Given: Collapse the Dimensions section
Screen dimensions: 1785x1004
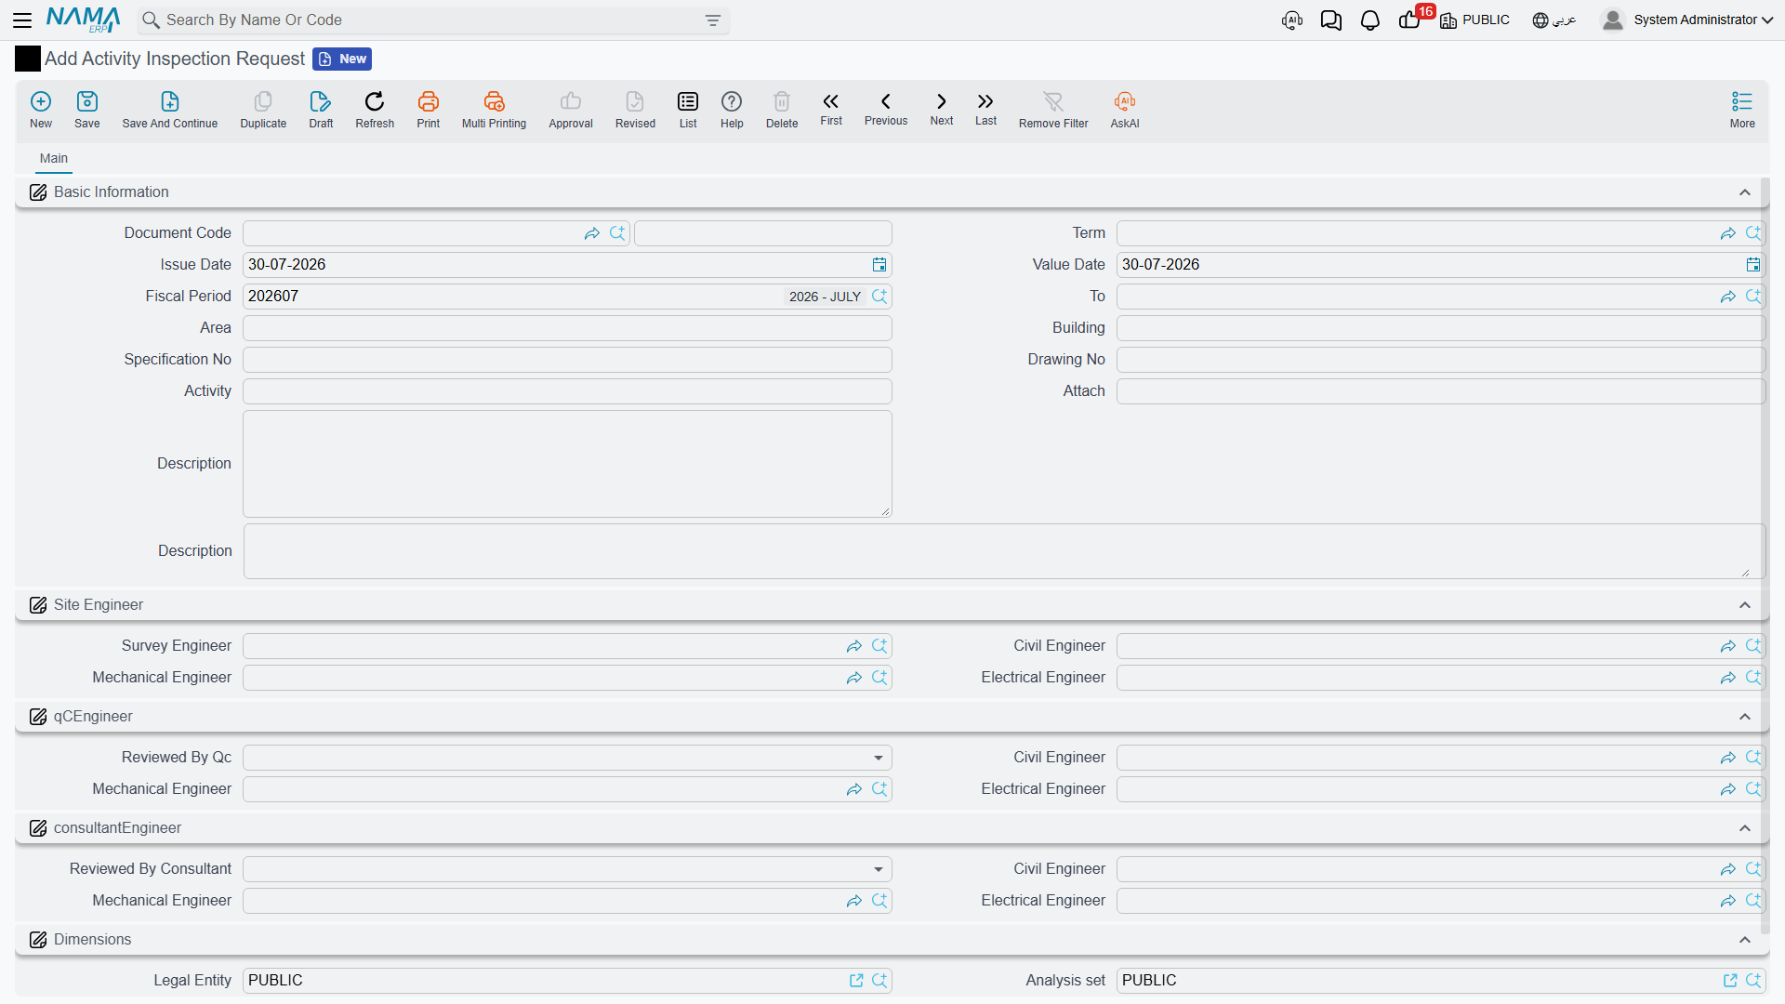Looking at the screenshot, I should (x=1745, y=940).
